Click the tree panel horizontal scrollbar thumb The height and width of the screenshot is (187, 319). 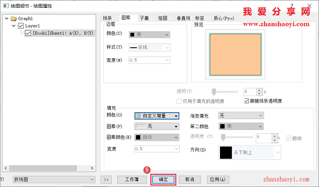[43, 168]
